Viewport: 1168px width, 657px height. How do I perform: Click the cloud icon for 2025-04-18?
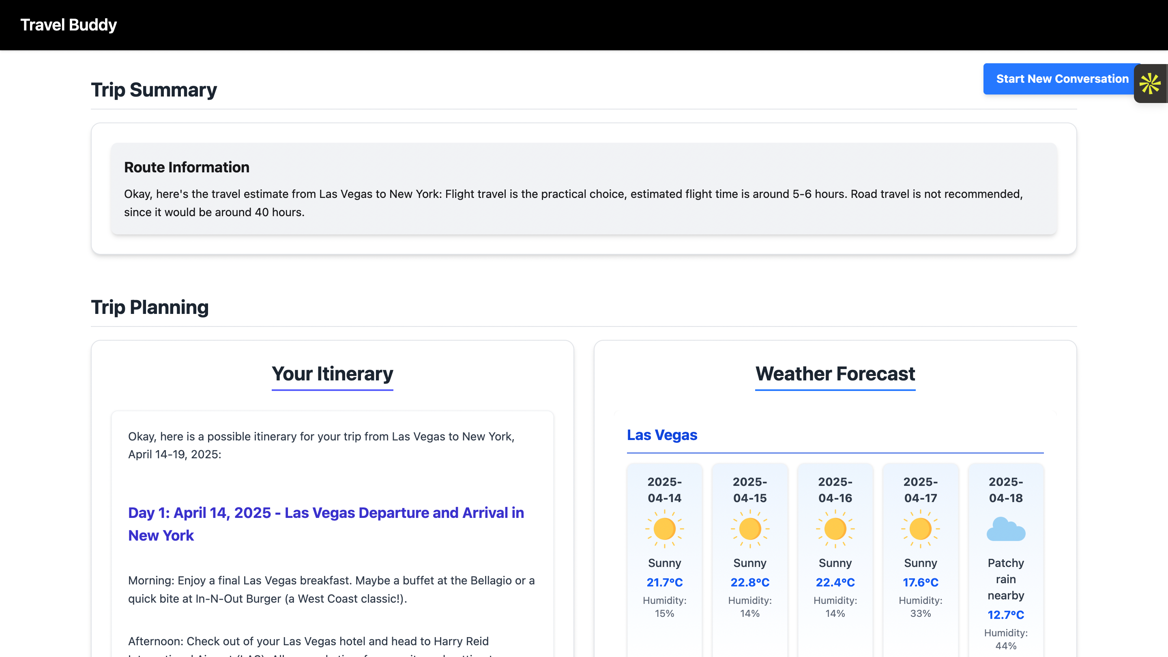pyautogui.click(x=1005, y=529)
